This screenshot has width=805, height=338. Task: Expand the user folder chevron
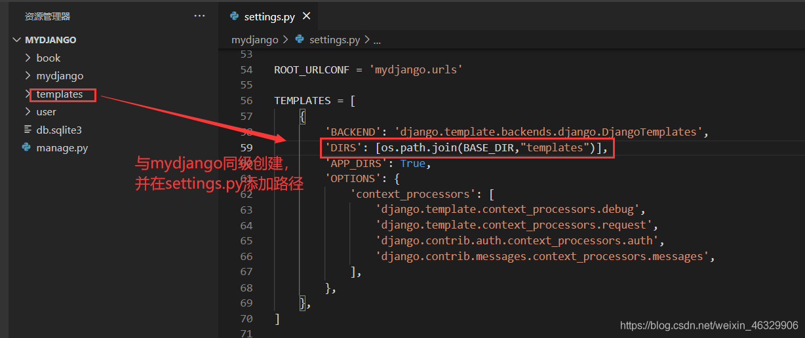(x=28, y=111)
